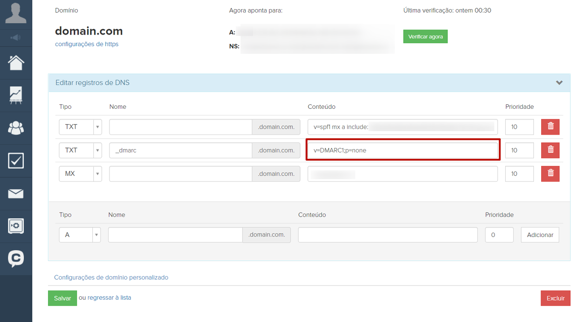The height and width of the screenshot is (322, 583).
Task: Click the Verificar agora button
Action: click(425, 37)
